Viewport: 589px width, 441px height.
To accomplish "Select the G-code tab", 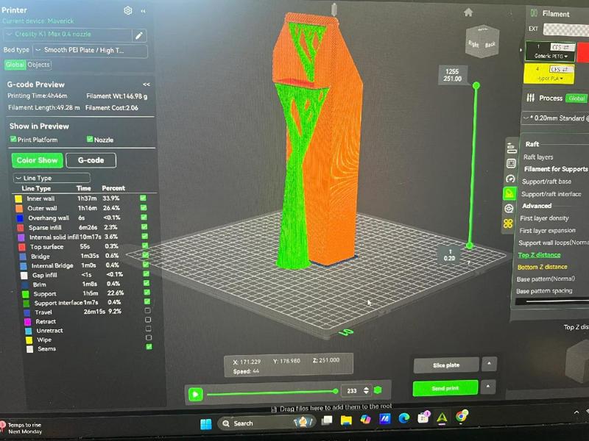I will (91, 160).
